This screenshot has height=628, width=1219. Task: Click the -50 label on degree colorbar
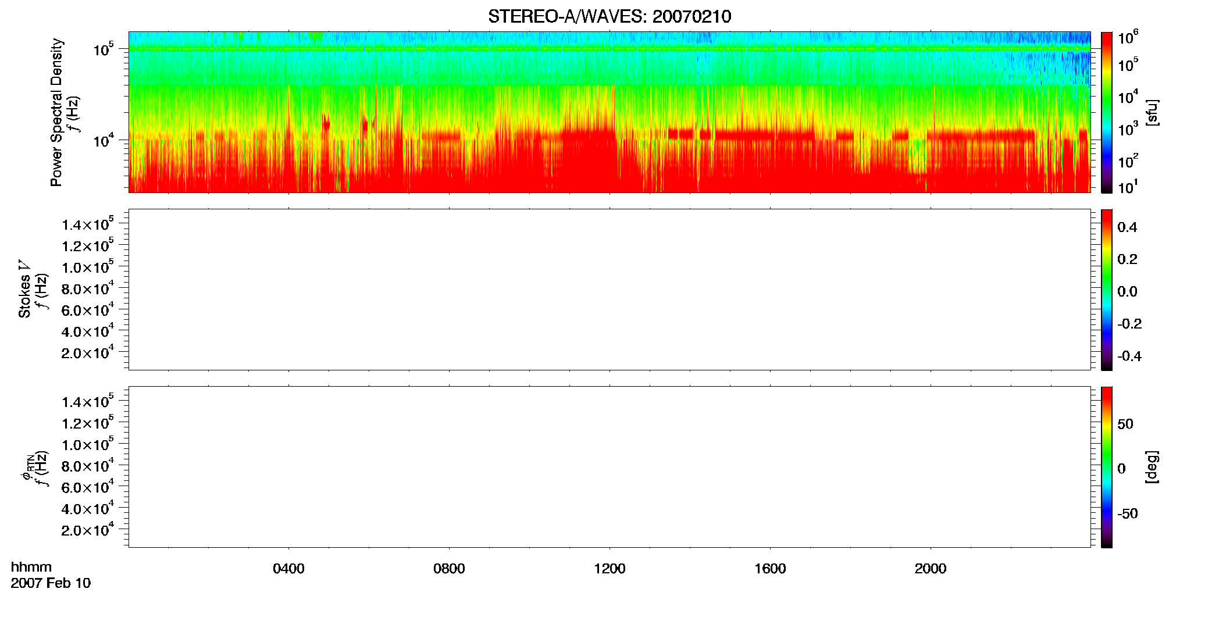tap(1128, 514)
